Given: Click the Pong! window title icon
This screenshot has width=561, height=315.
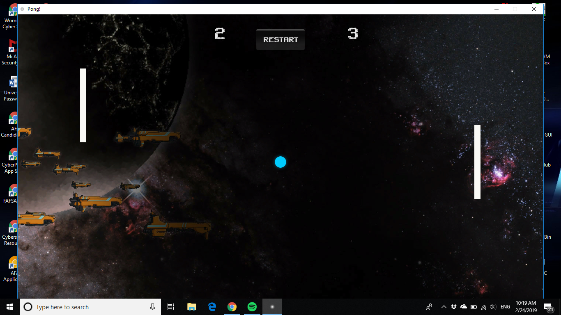Looking at the screenshot, I should tap(22, 9).
